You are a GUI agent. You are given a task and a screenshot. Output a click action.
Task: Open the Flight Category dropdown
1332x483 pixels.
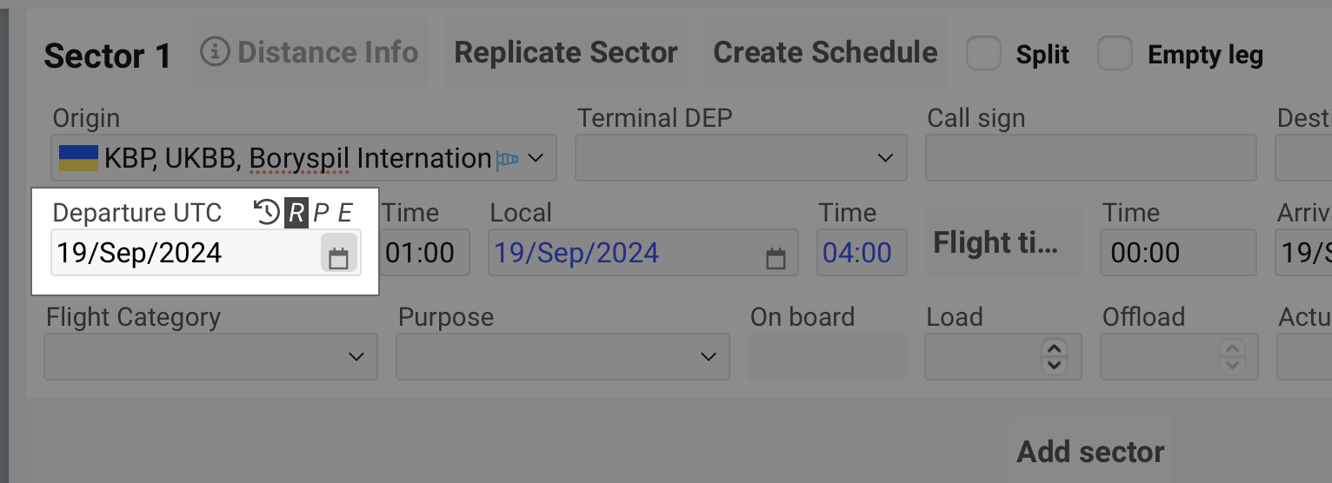(x=356, y=357)
